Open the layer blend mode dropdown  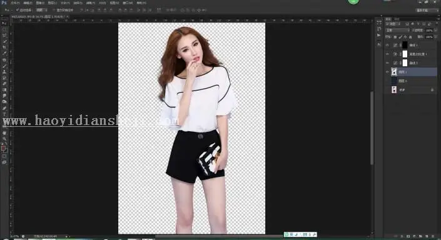click(x=398, y=31)
